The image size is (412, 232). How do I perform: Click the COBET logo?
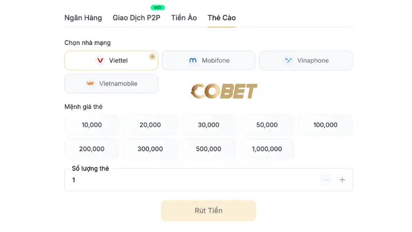(224, 91)
